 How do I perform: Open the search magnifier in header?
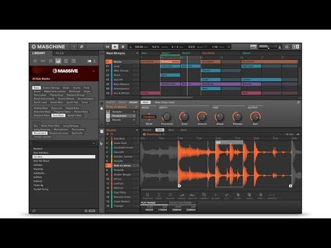81,47
